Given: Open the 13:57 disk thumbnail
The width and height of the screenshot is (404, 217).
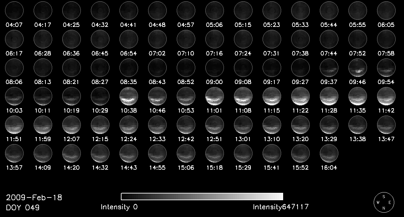Looking at the screenshot, I should (14, 154).
